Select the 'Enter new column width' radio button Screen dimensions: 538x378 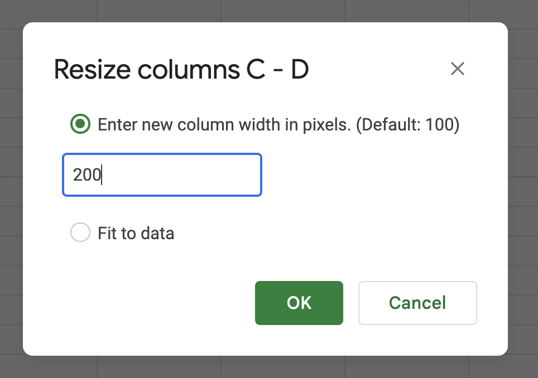80,124
